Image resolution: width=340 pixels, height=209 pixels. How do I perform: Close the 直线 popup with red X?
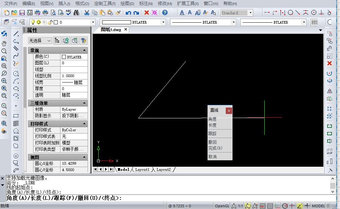pyautogui.click(x=229, y=111)
